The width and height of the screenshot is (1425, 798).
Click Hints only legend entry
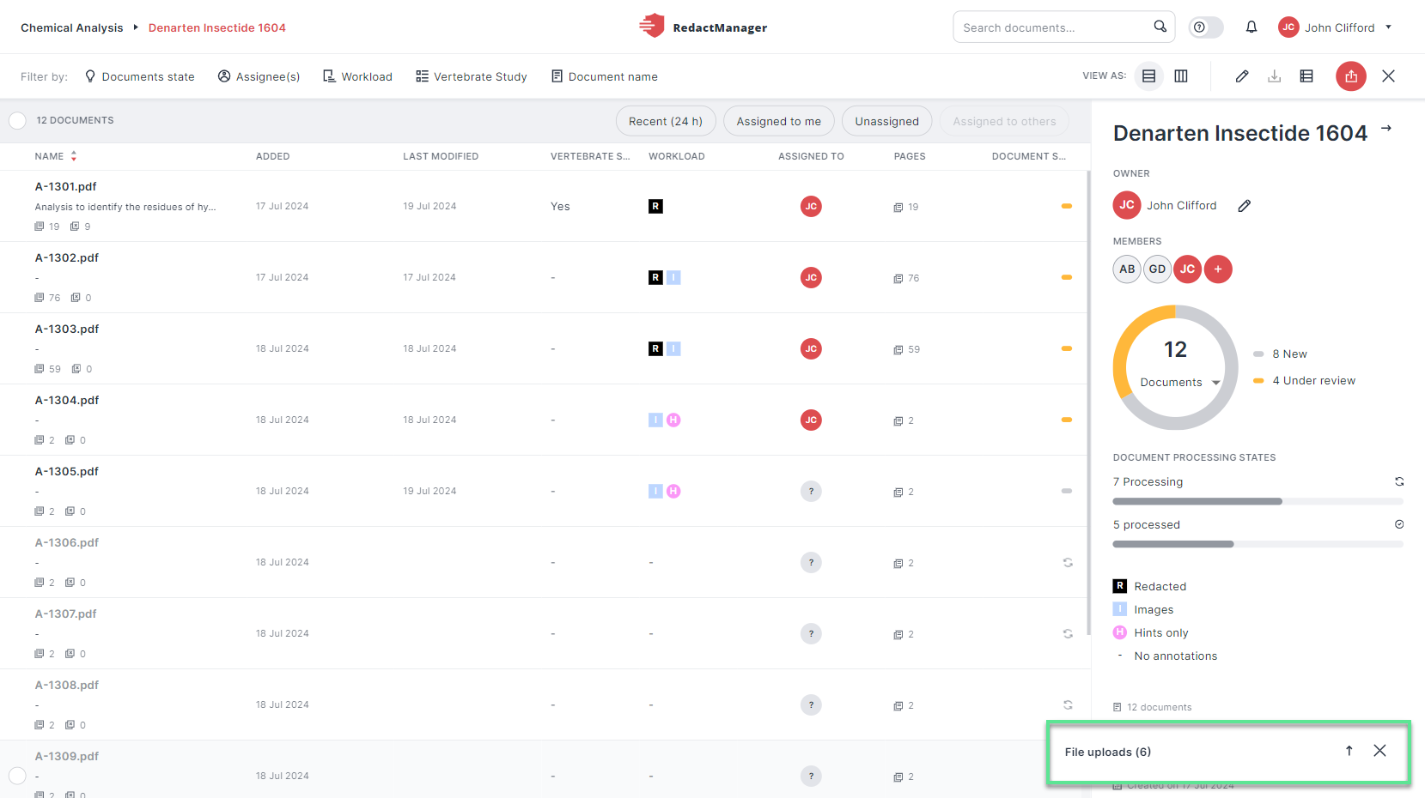pos(1151,632)
